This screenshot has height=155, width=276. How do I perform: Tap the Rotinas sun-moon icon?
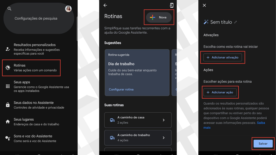8,68
